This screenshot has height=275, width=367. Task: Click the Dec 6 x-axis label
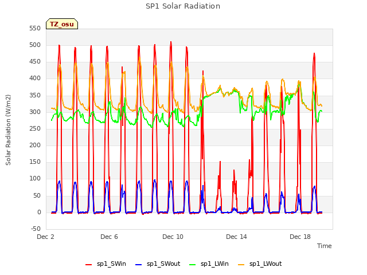[110, 237]
